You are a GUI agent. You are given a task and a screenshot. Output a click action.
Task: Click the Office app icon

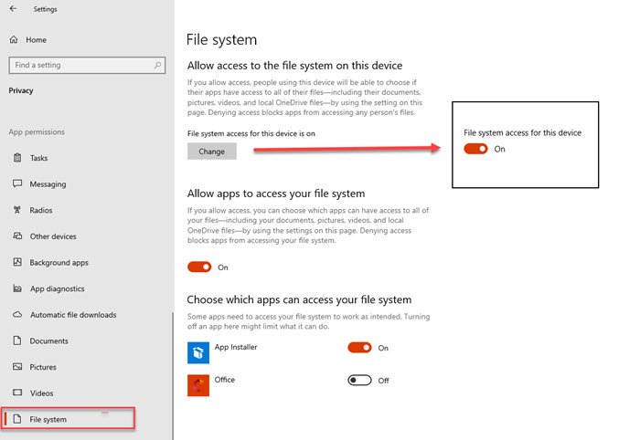(x=198, y=384)
